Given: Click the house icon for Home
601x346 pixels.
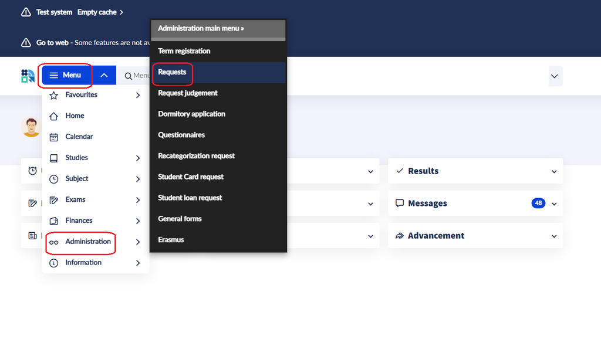Looking at the screenshot, I should 54,116.
